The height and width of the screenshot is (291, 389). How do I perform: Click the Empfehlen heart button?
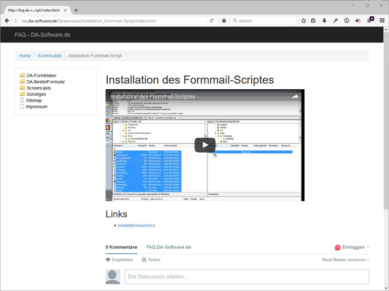coord(119,259)
